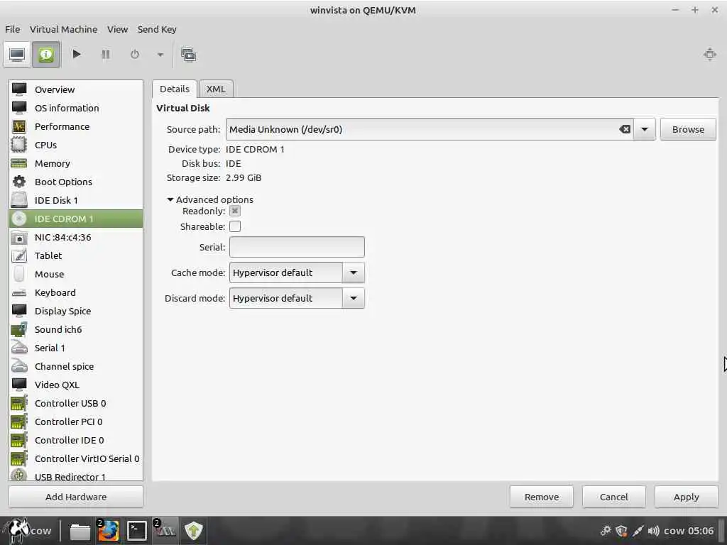
Task: Shut down the virtual machine
Action: (134, 55)
